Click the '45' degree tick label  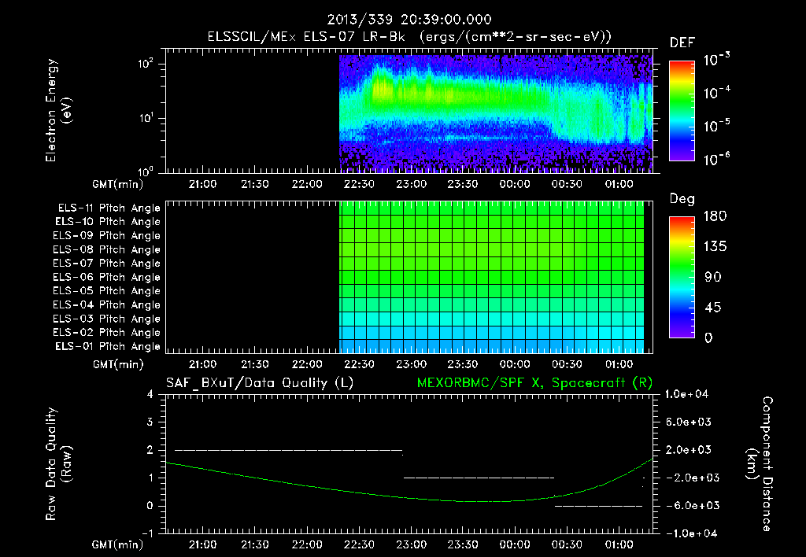713,308
